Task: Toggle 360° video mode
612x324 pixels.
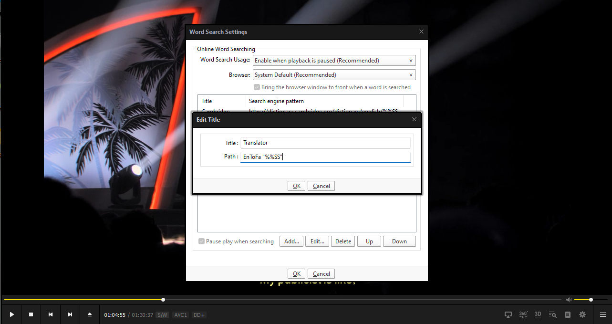Action: coord(523,314)
